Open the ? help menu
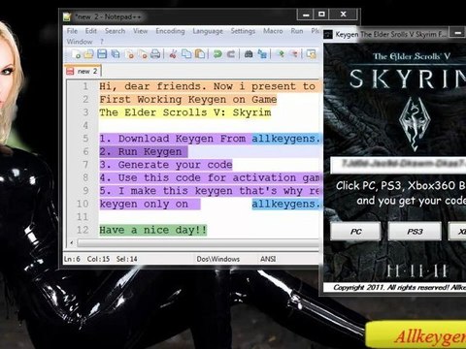 (102, 42)
